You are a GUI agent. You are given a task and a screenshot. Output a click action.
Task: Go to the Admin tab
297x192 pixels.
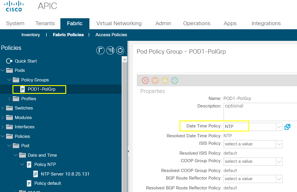coord(163,23)
